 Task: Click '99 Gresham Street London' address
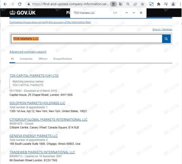click(33, 160)
